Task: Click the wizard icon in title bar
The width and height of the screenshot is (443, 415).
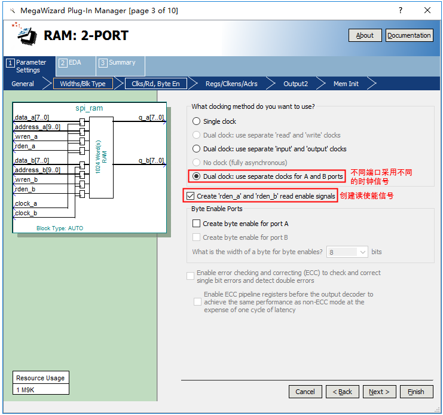Action: (12, 11)
